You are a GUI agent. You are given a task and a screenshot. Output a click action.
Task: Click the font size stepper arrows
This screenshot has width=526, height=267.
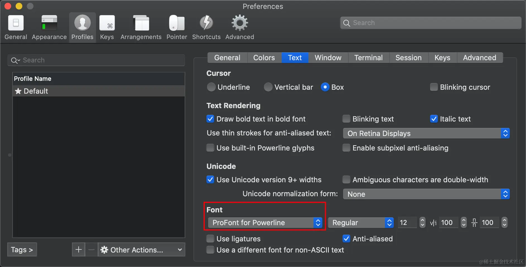[423, 222]
